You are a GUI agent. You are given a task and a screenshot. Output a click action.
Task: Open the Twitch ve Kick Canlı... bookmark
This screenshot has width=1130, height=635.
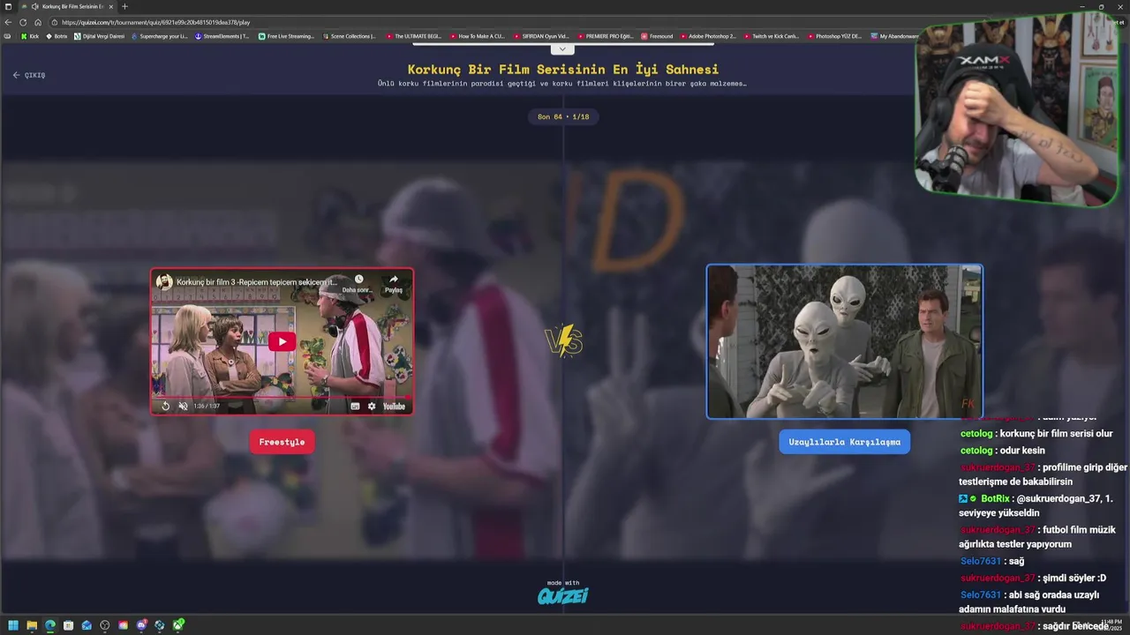(772, 36)
